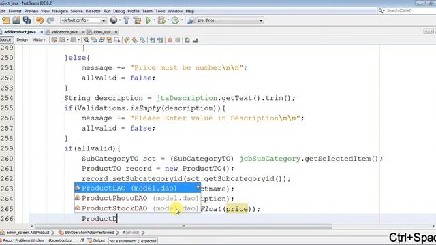Image resolution: width=436 pixels, height=245 pixels.
Task: Select ProductStockDAO completion suggestion
Action: pyautogui.click(x=138, y=208)
